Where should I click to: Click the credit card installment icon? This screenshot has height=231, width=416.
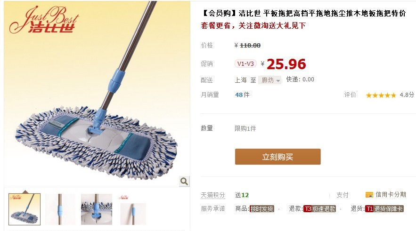pos(369,195)
